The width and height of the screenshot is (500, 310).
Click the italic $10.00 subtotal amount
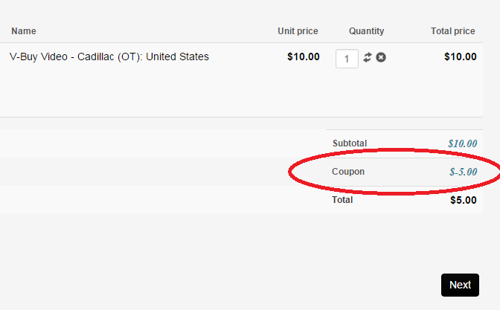[x=462, y=143]
